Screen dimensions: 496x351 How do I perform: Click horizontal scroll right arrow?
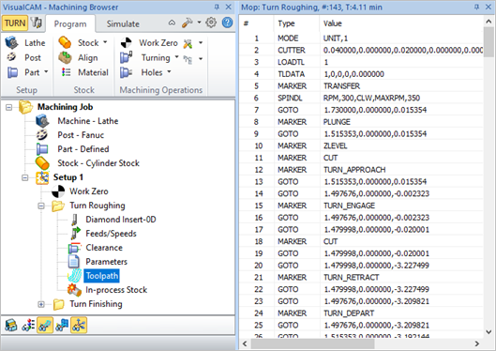click(477, 343)
